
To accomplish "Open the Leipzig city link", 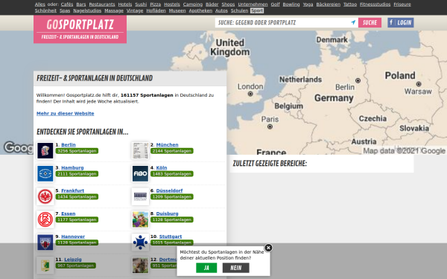I will coord(73,260).
